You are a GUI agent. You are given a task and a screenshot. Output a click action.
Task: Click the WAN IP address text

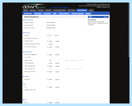pos(103,7)
